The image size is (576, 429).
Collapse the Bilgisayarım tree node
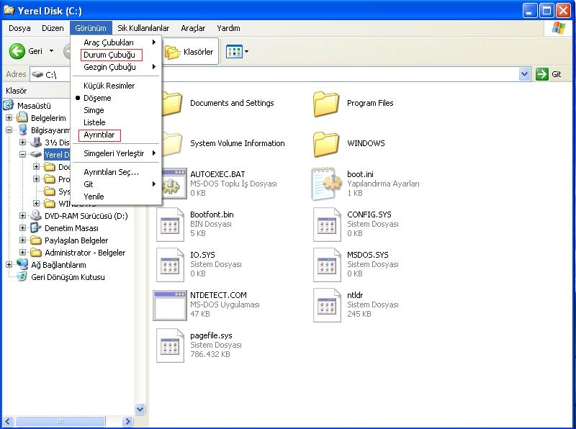pos(9,130)
